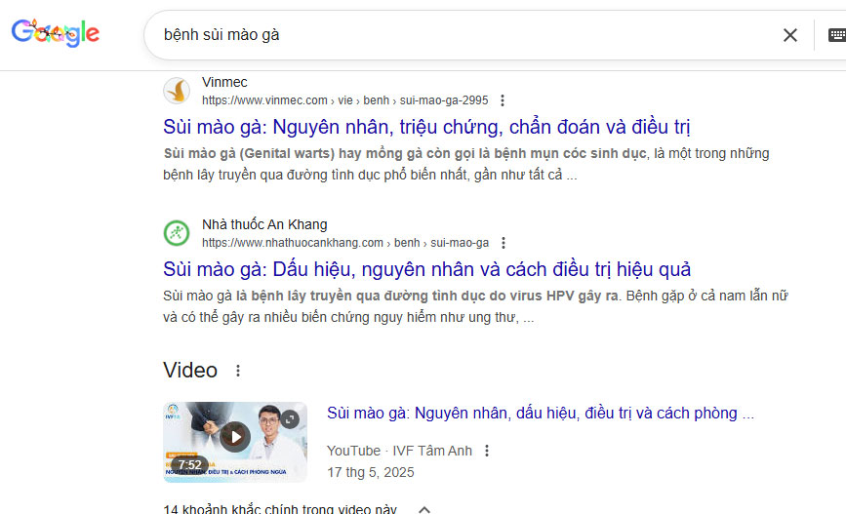Click the Nhà thuốc An Khang site name
The image size is (846, 514).
tap(264, 224)
